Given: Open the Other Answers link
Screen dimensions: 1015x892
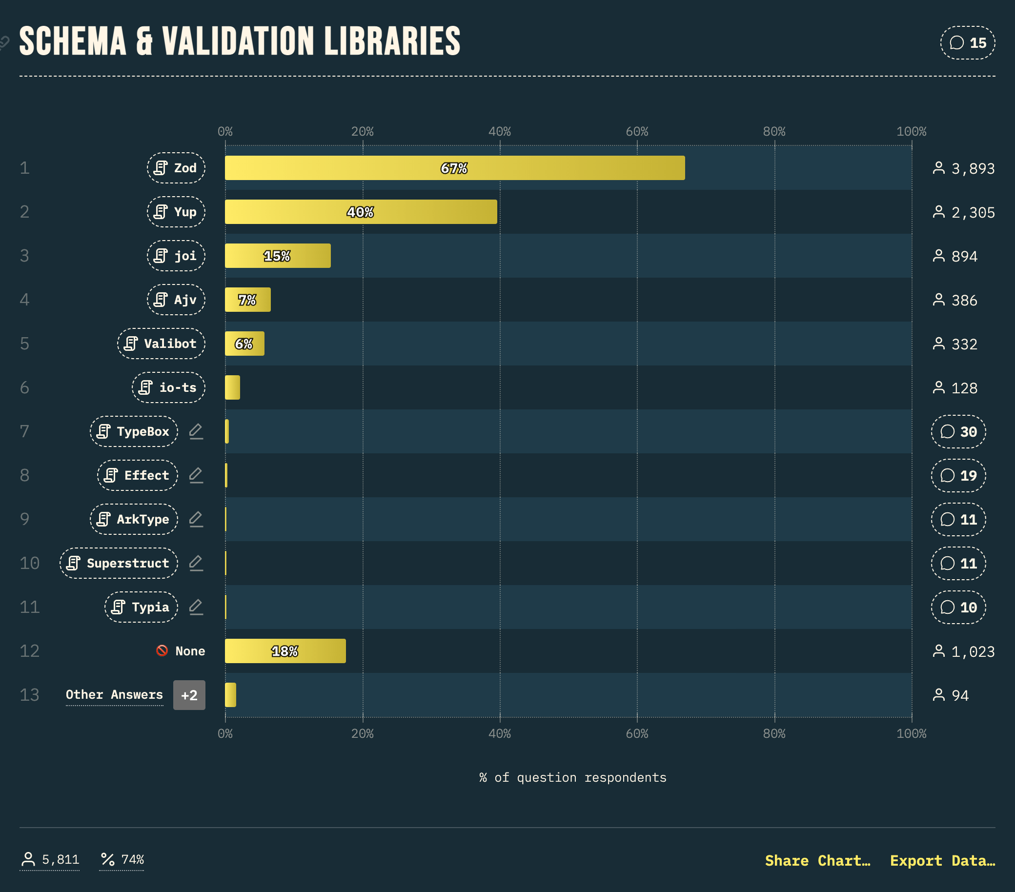Looking at the screenshot, I should point(114,695).
